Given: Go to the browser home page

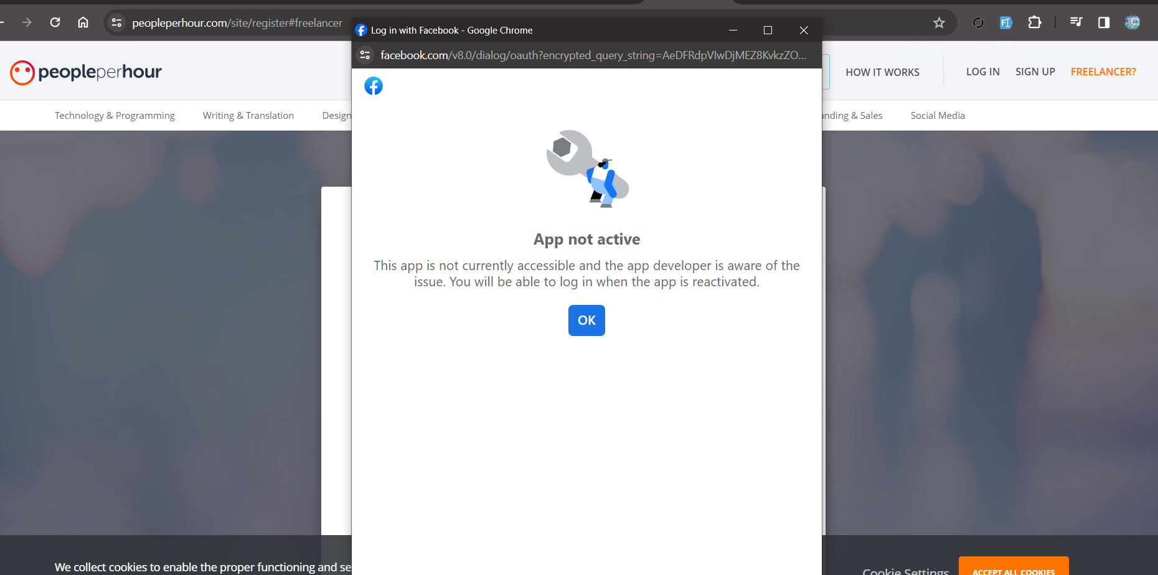Looking at the screenshot, I should click(x=83, y=23).
